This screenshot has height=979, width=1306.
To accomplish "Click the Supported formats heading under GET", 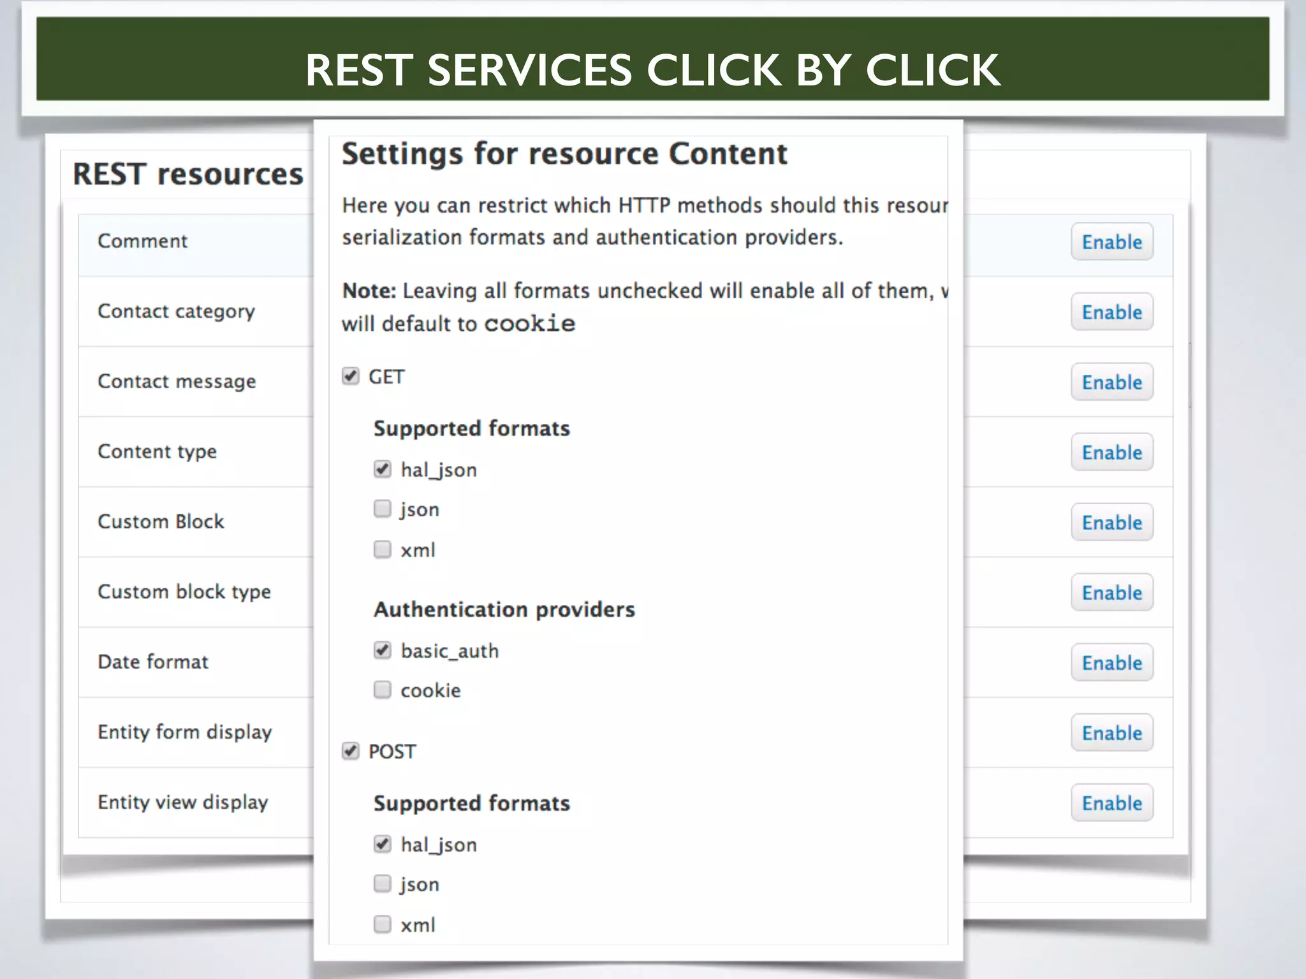I will coord(472,428).
